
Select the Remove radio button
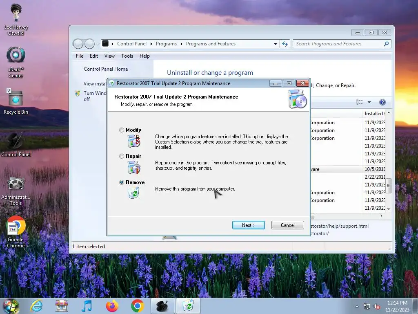coord(122,182)
